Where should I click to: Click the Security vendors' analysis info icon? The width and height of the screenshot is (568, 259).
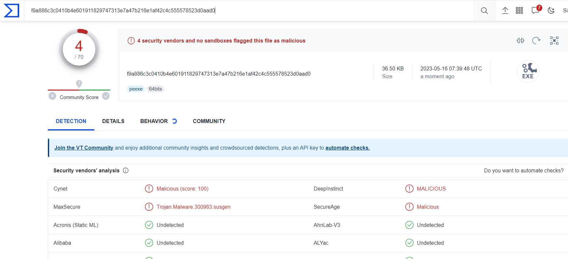click(126, 170)
